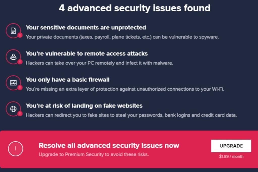Select 'Your sensitive documents are unprotected' heading
The image size is (258, 172).
[86, 28]
